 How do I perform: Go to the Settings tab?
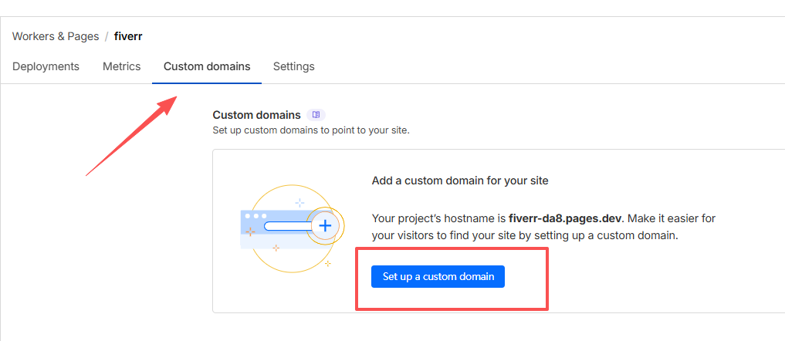[293, 66]
